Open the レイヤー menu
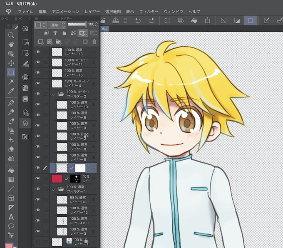This screenshot has height=248, width=283. (92, 12)
